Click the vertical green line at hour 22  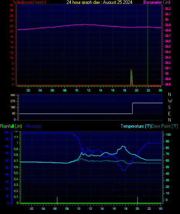tap(148, 45)
